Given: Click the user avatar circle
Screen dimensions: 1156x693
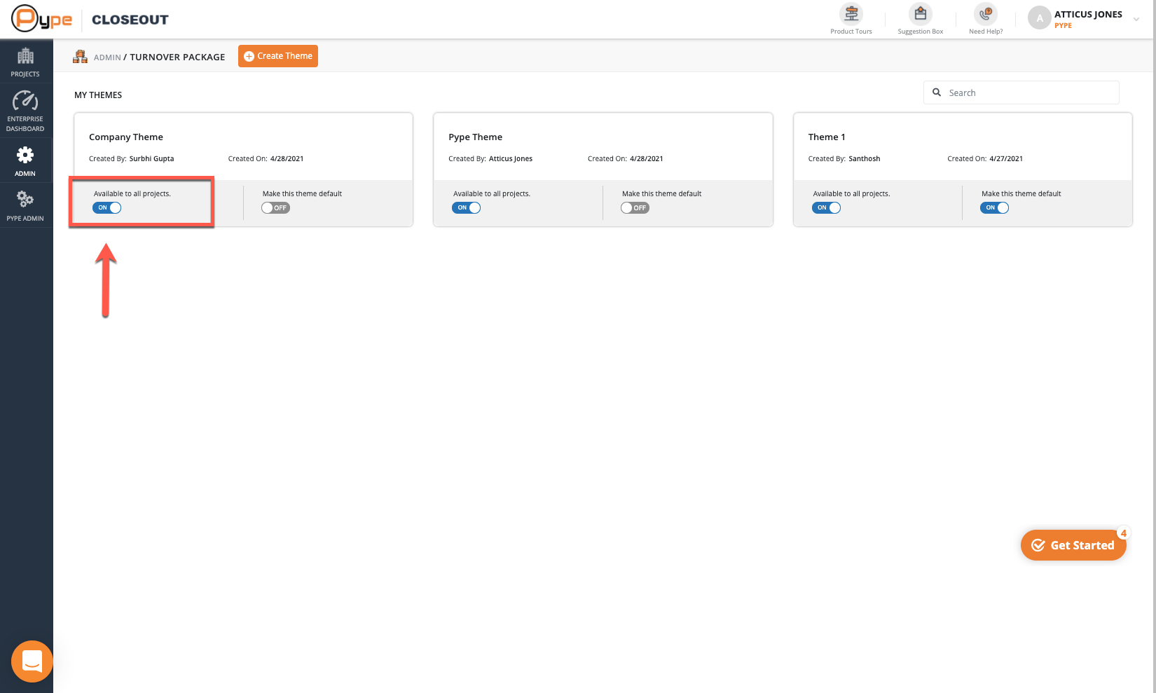Looking at the screenshot, I should [x=1040, y=19].
